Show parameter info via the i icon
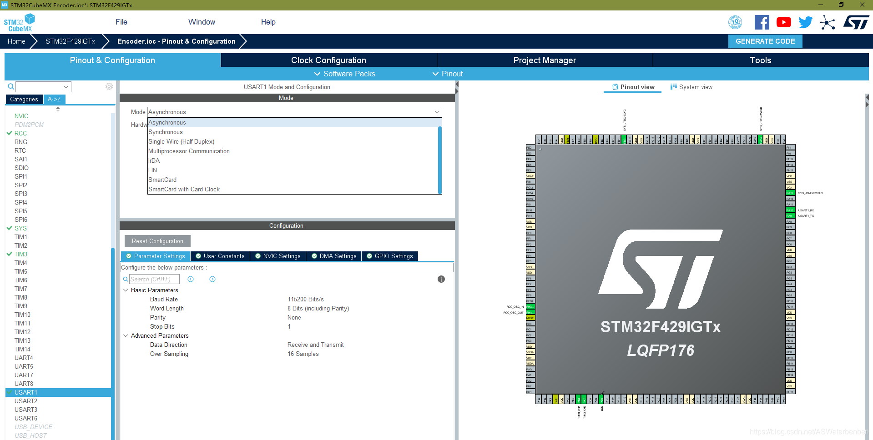The width and height of the screenshot is (873, 440). (441, 279)
